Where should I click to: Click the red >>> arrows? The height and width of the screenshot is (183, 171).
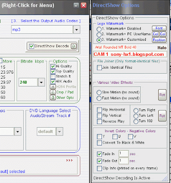69,161
